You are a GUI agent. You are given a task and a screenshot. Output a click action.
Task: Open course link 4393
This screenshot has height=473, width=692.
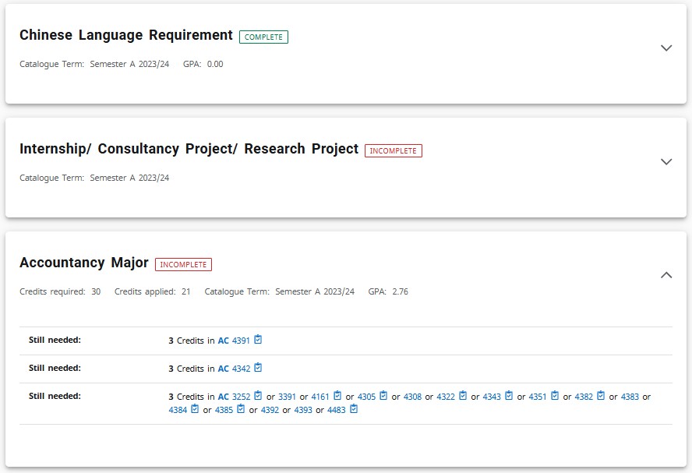303,410
